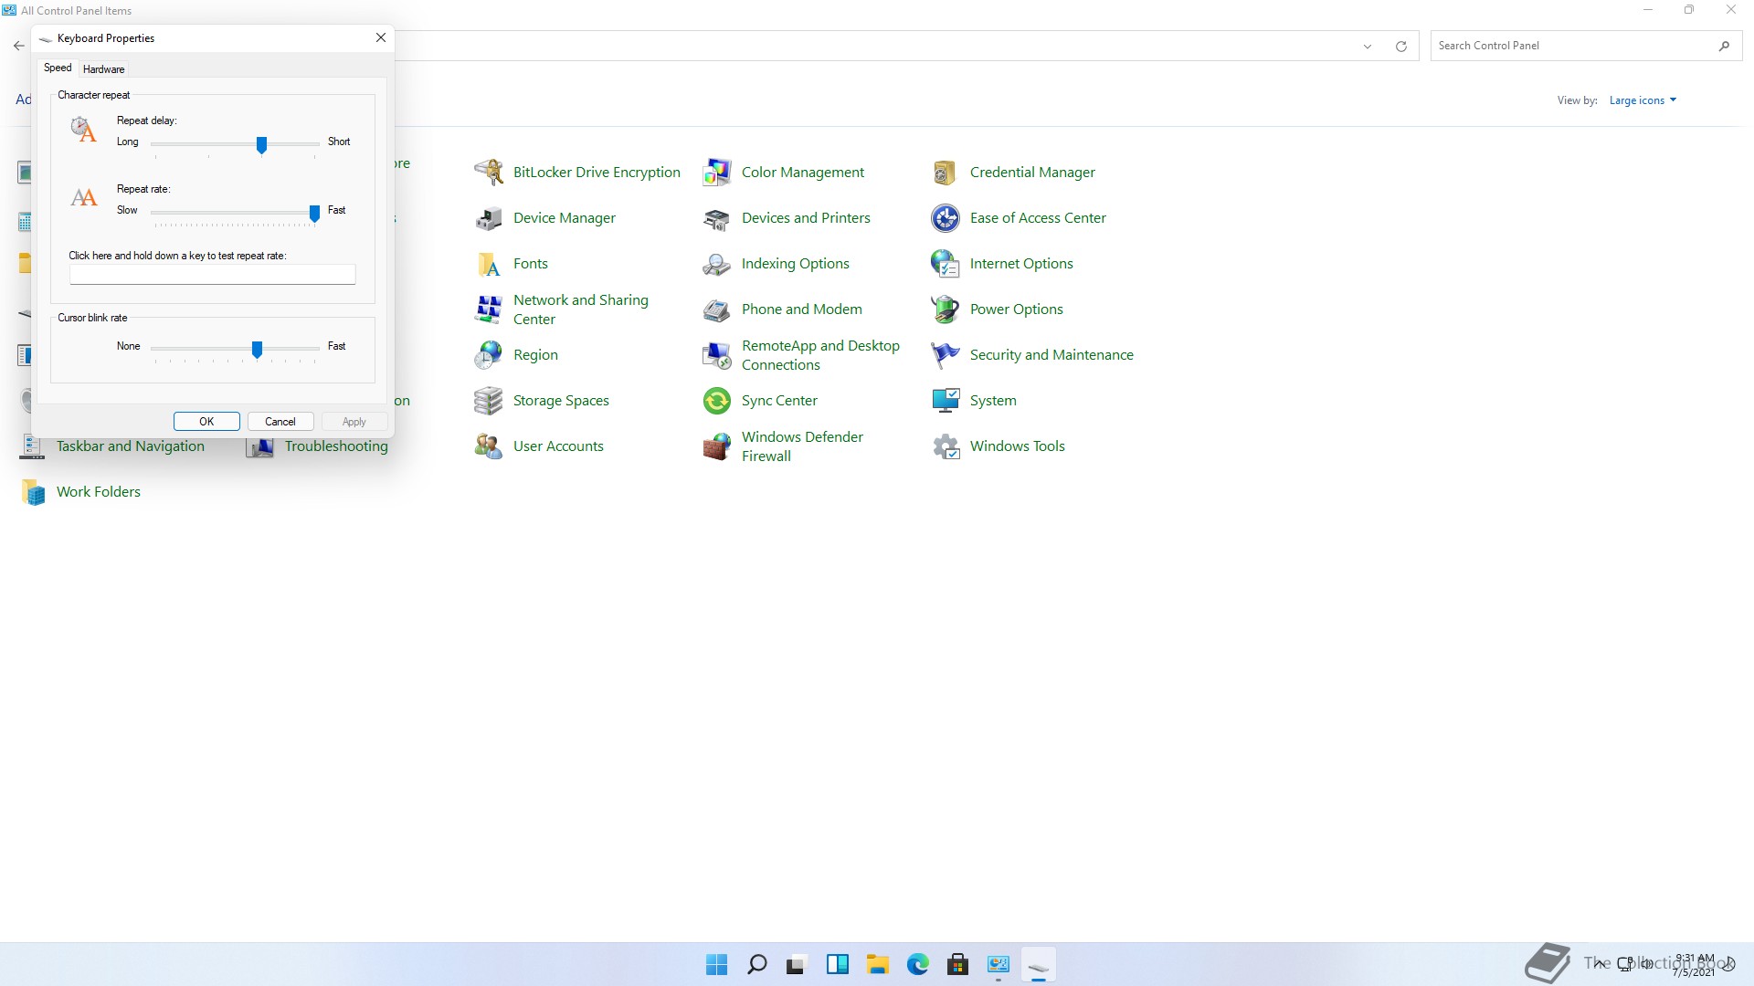Open Storage Spaces
1754x986 pixels.
(x=562, y=400)
